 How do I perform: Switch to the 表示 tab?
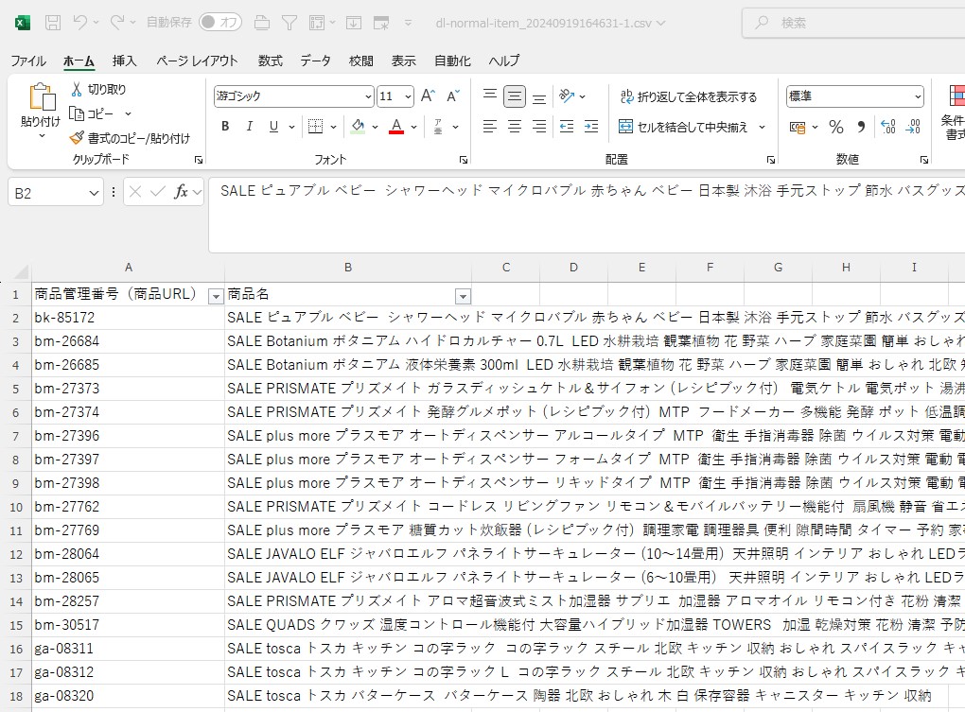(x=404, y=61)
